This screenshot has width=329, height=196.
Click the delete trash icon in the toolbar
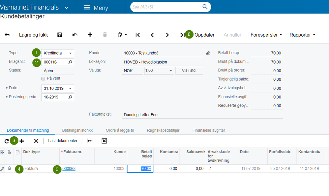click(105, 35)
